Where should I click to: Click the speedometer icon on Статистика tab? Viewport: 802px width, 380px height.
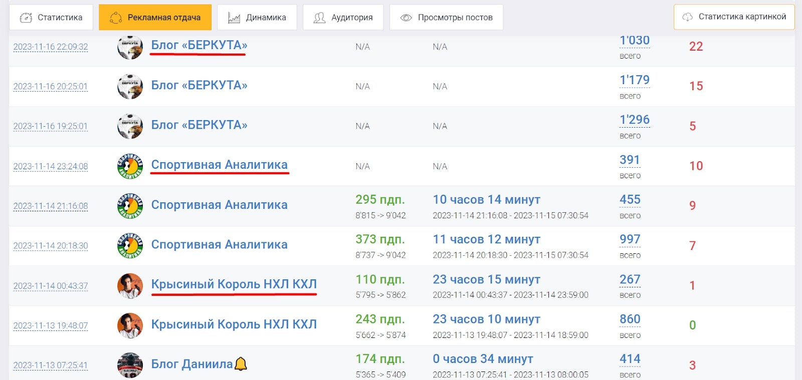pos(26,18)
